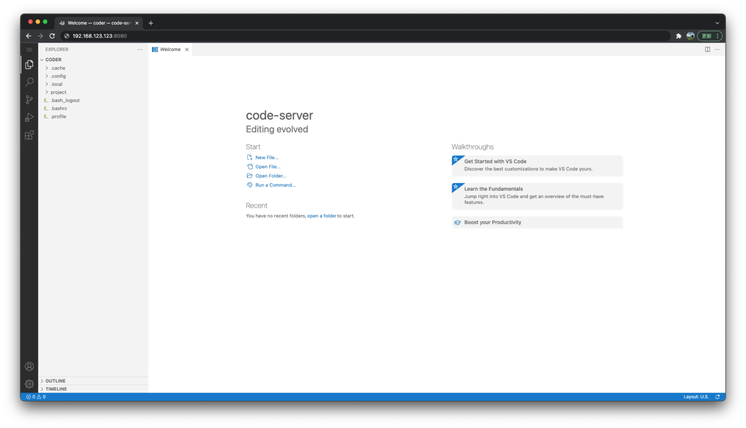746x428 pixels.
Task: Split the editor to the right
Action: pyautogui.click(x=708, y=49)
